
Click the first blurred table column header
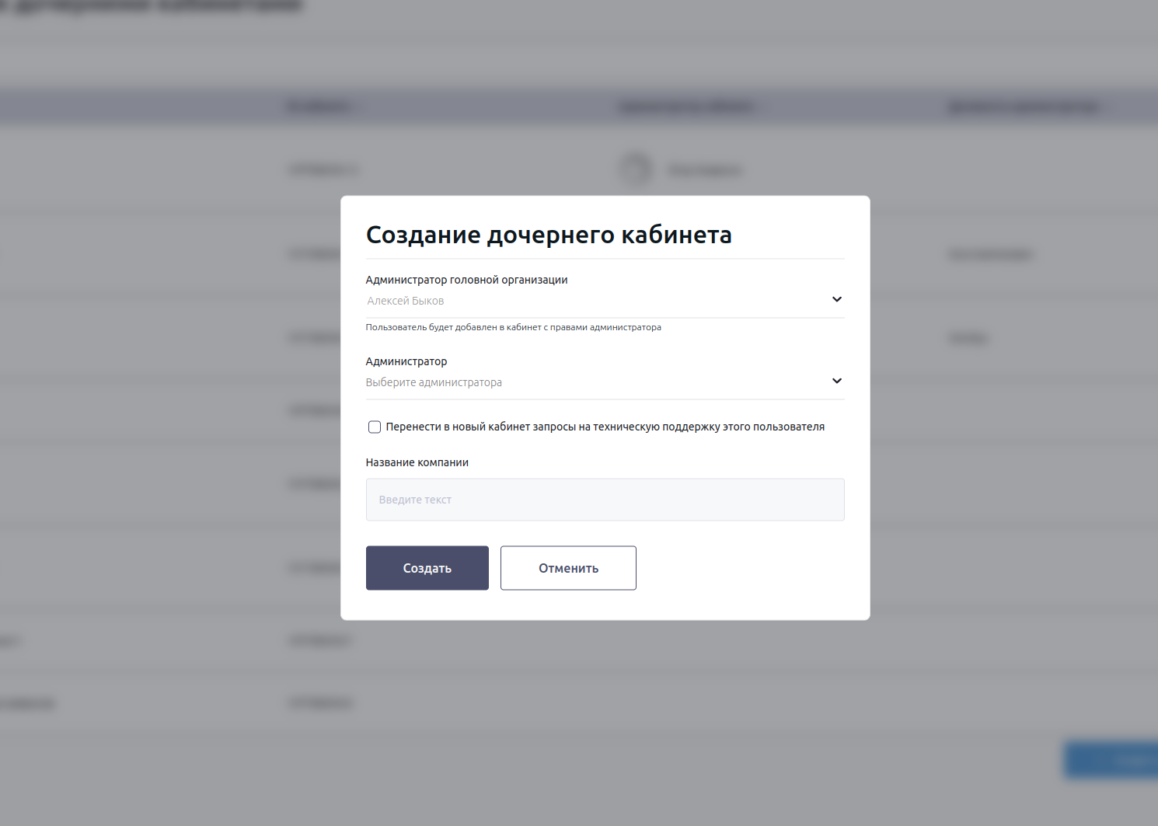point(320,106)
